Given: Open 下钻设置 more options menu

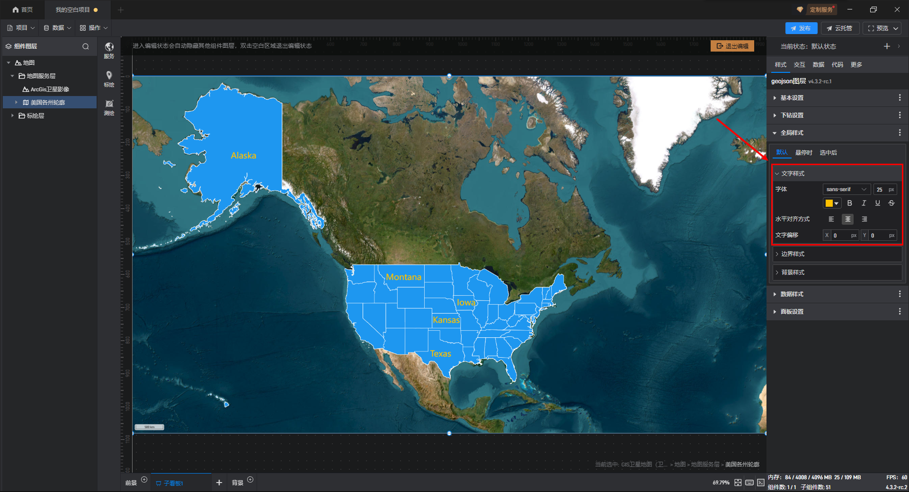Looking at the screenshot, I should tap(900, 115).
